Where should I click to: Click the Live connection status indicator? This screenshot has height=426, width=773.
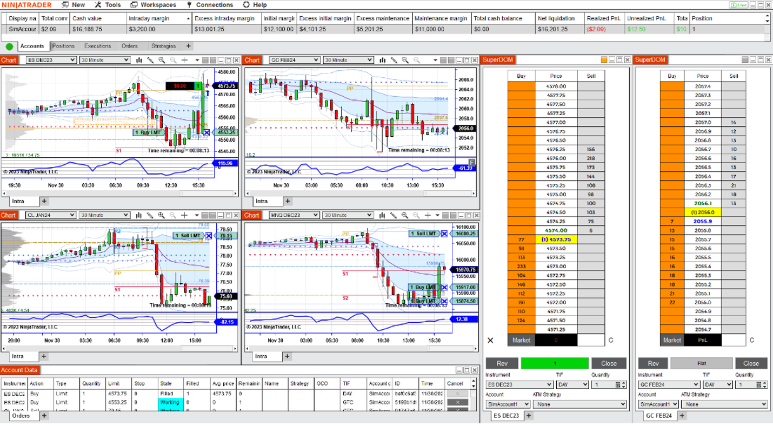click(x=738, y=5)
